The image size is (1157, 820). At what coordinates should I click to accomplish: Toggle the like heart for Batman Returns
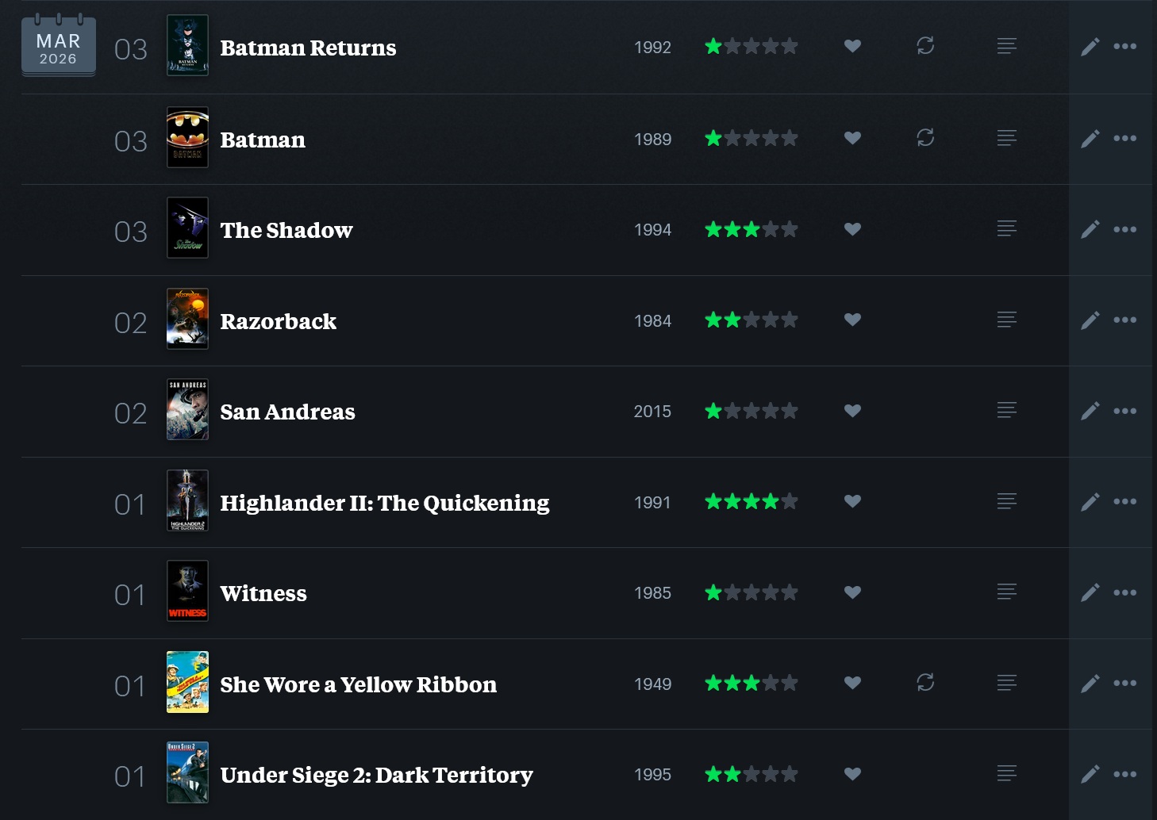point(853,47)
